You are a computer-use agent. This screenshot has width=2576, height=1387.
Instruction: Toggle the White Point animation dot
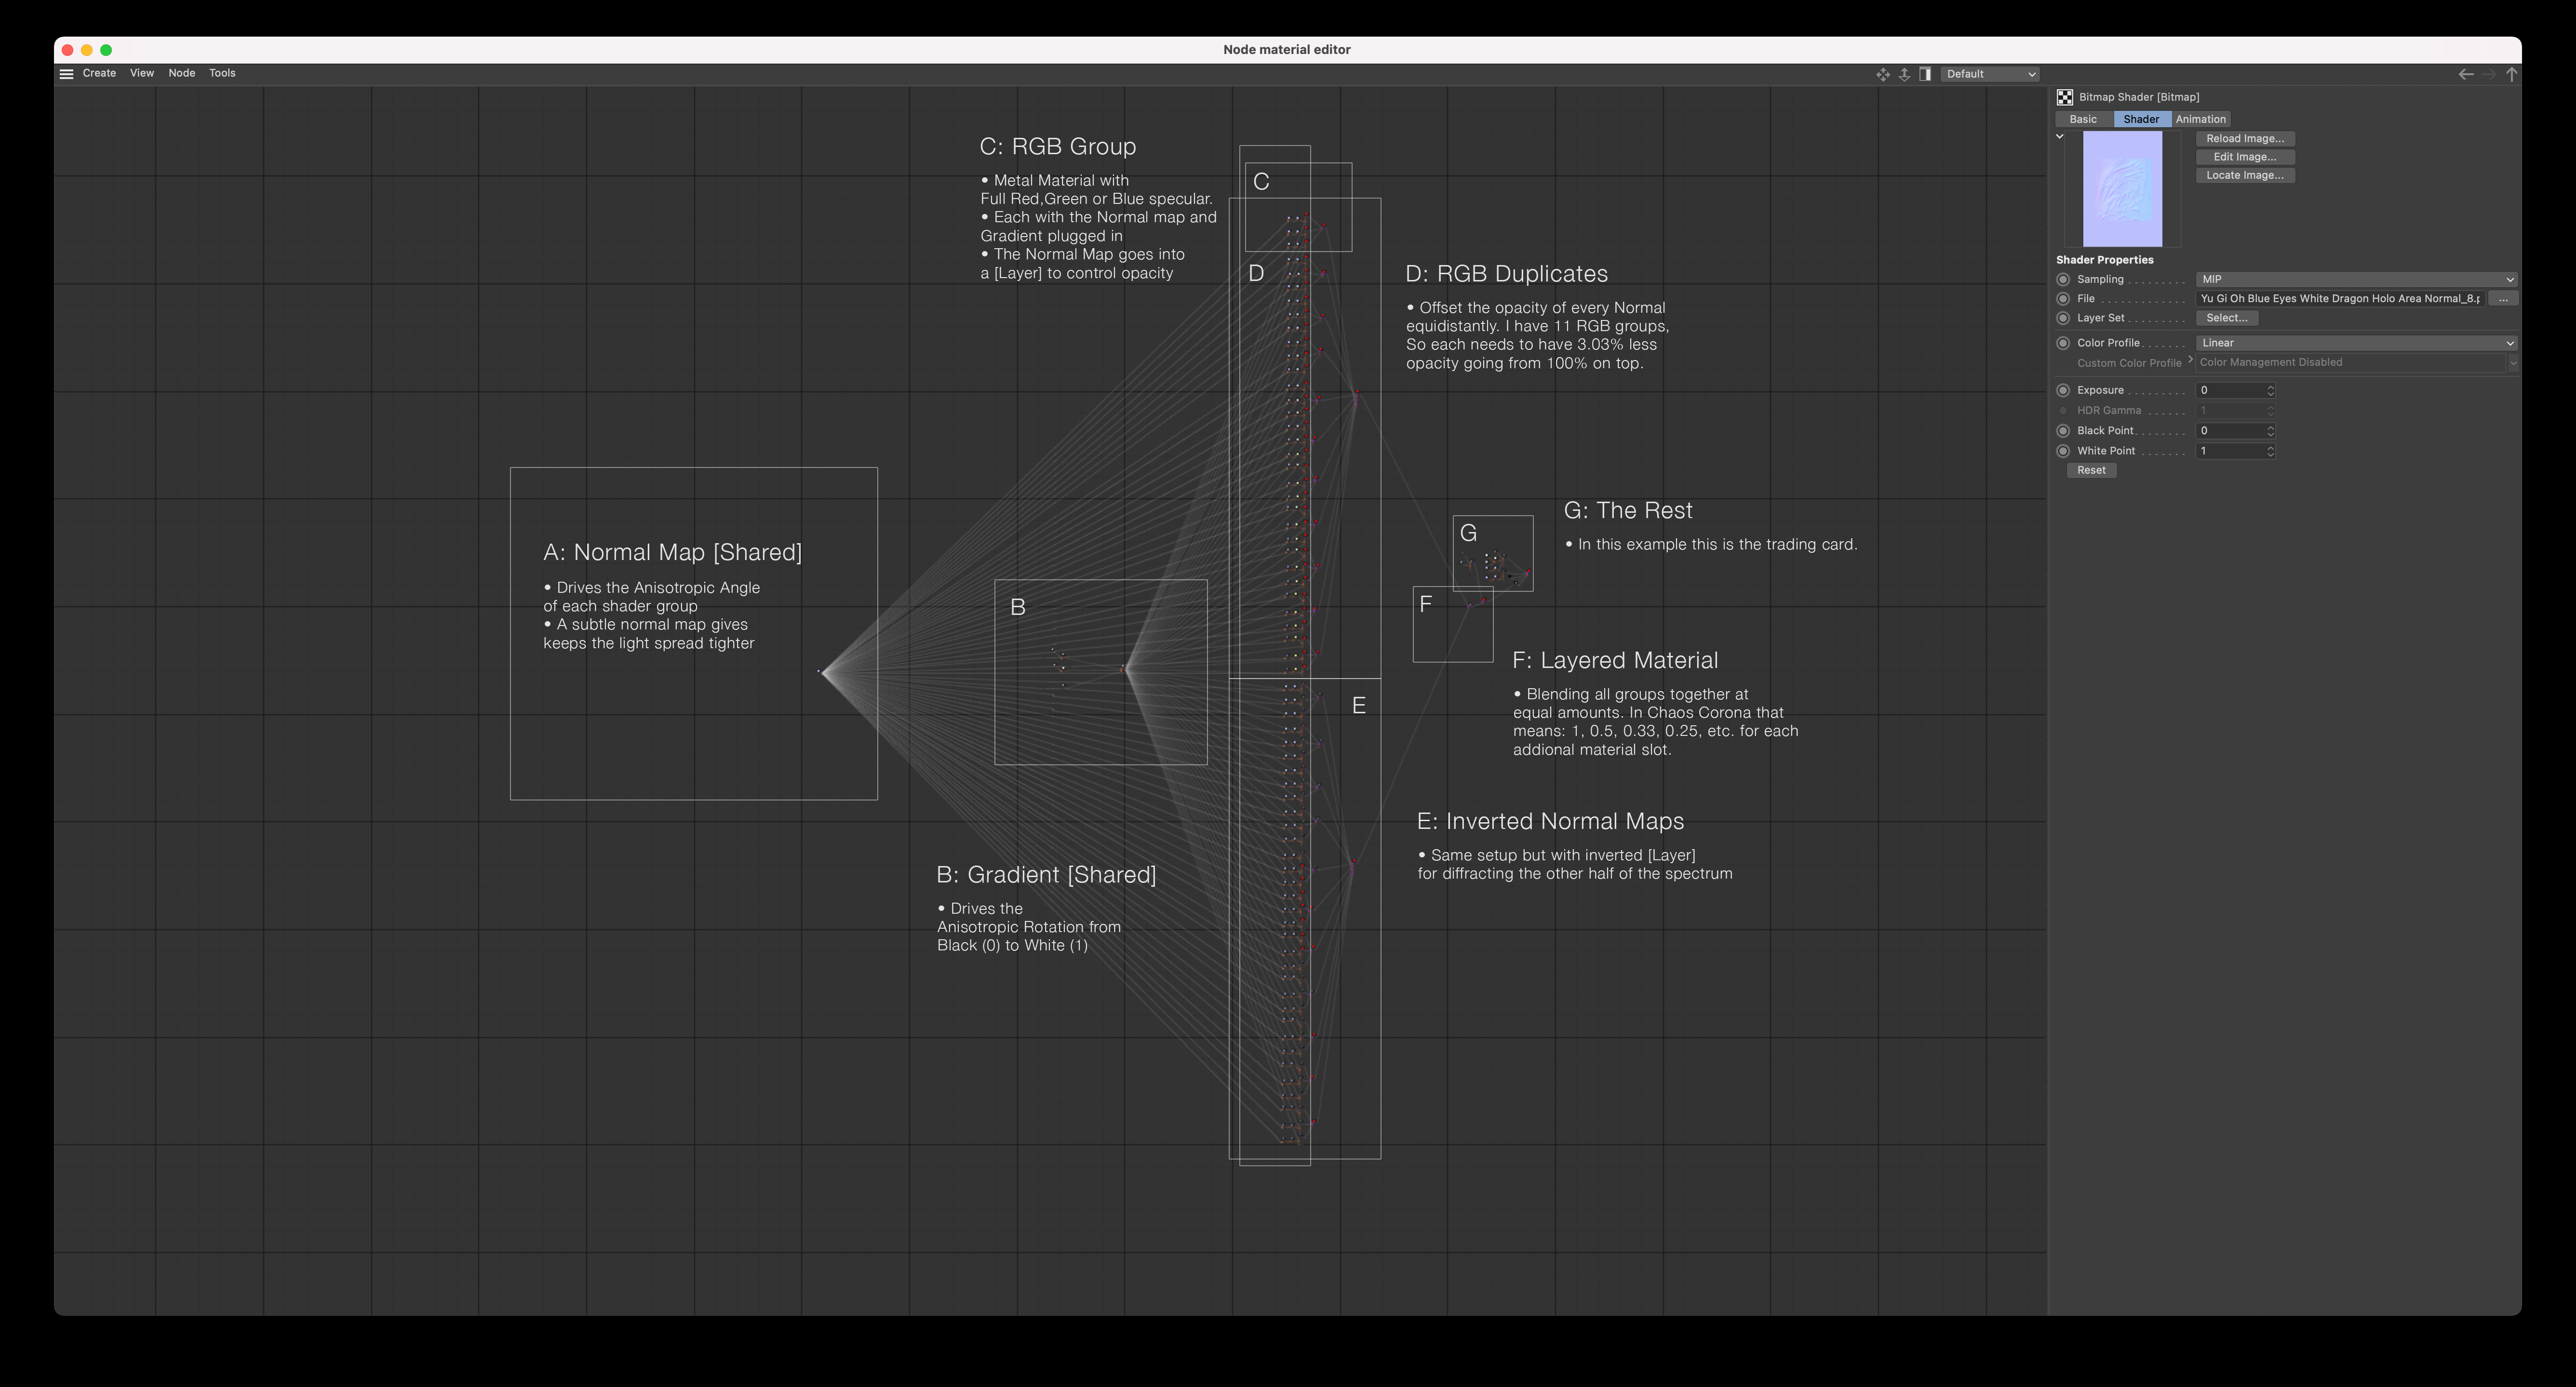(2063, 451)
